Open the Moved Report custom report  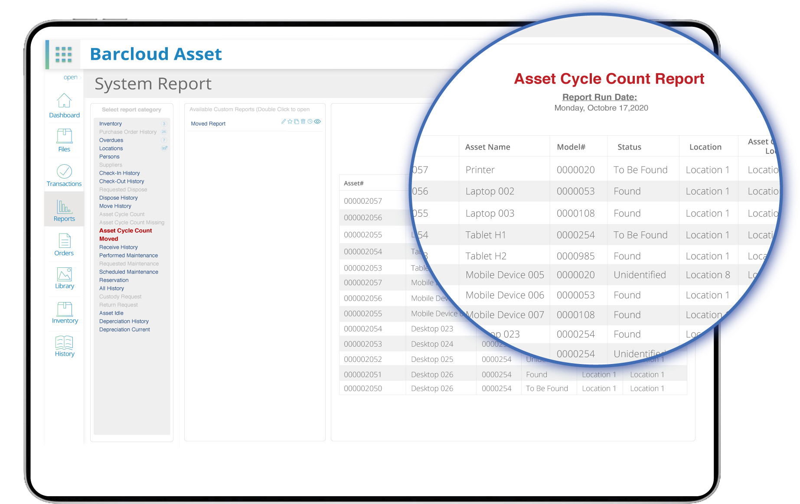pyautogui.click(x=208, y=124)
